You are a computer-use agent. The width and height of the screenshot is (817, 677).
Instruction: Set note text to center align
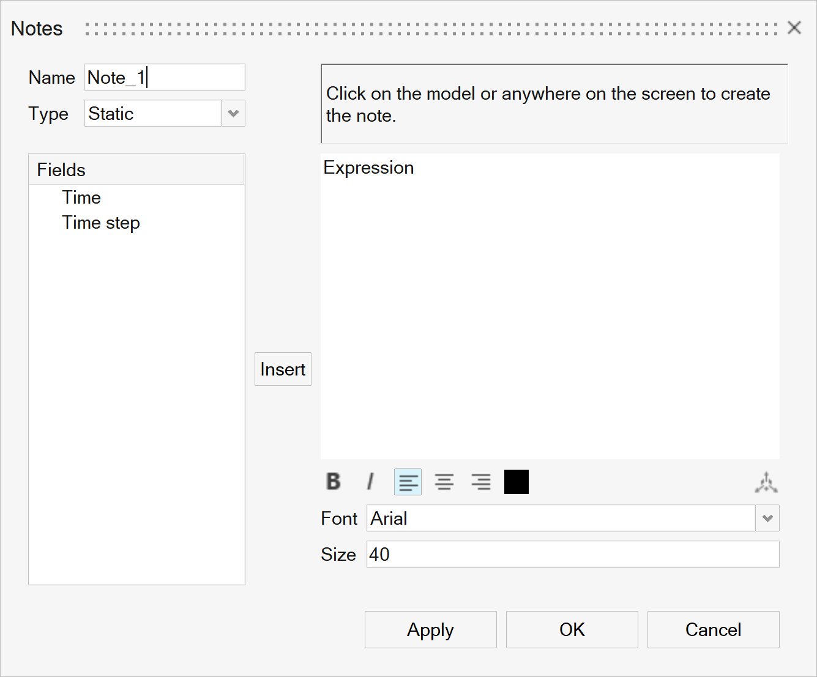[444, 482]
